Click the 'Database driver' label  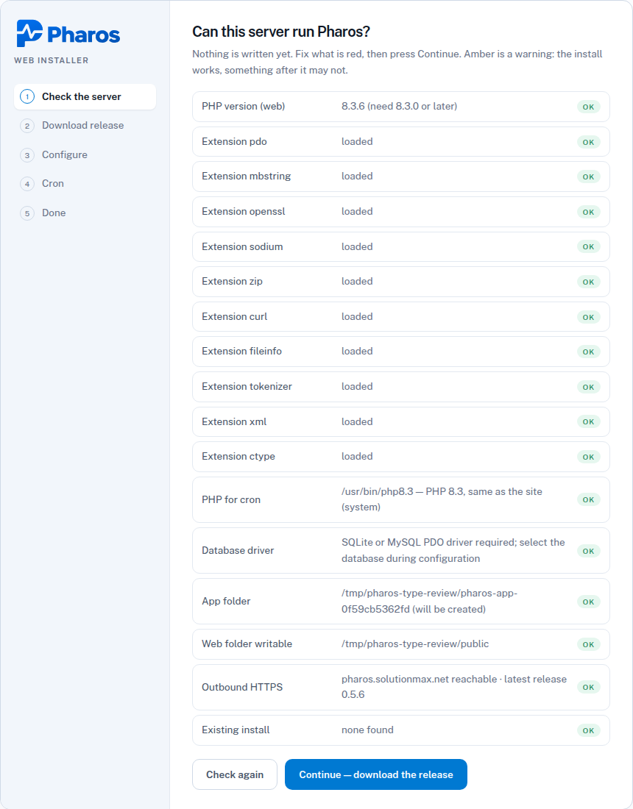tap(238, 551)
